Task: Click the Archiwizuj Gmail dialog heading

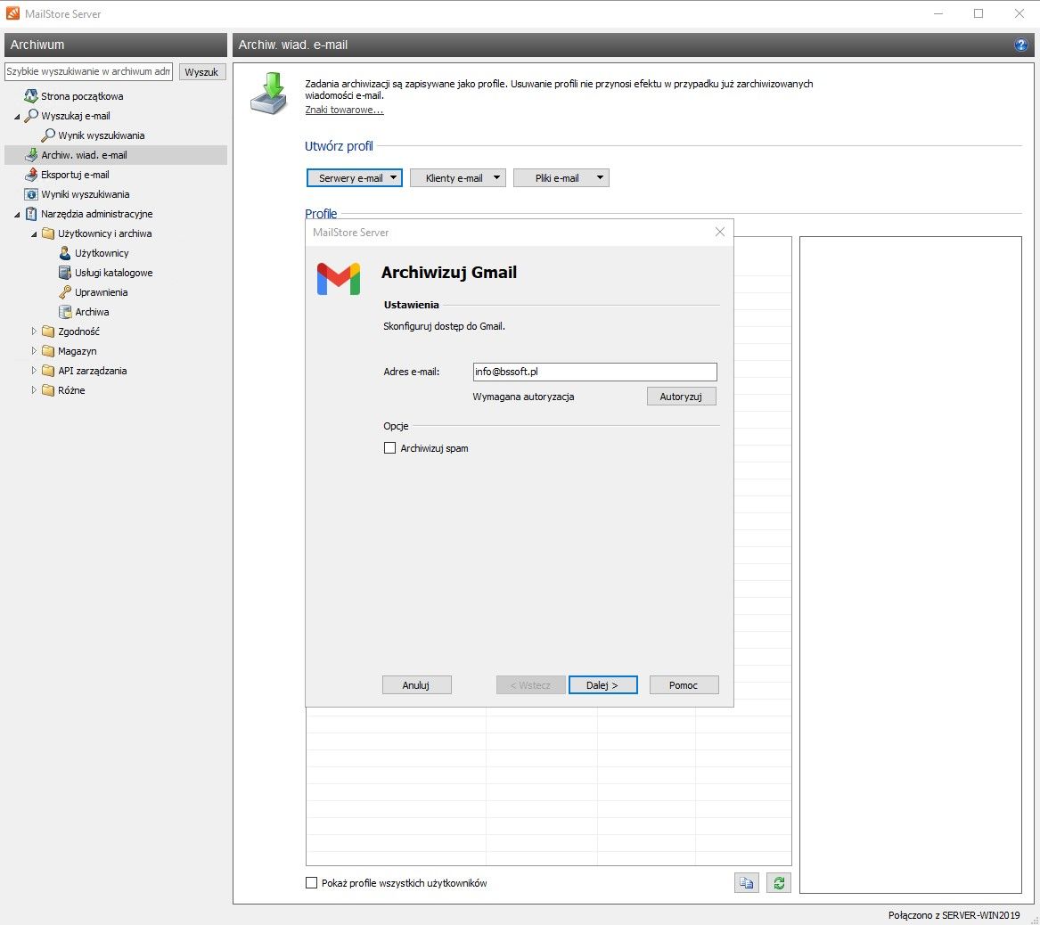Action: tap(449, 273)
